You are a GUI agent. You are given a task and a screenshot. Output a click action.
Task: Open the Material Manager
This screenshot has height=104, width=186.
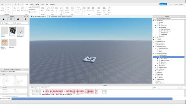(x=67, y=10)
